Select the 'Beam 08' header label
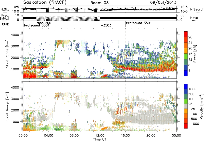This screenshot has height=141, width=204. click(99, 3)
